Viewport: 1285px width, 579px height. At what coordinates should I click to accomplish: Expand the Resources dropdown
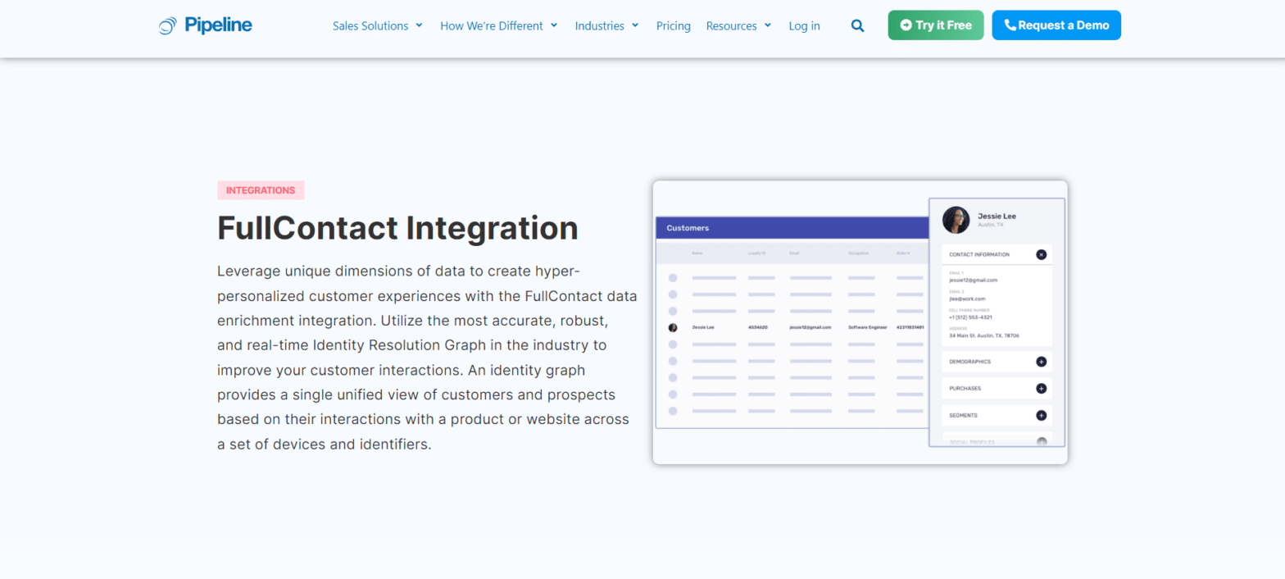[x=738, y=25]
